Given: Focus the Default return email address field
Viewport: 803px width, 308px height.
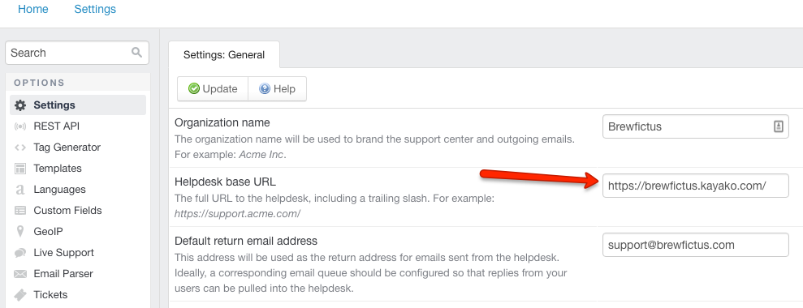Looking at the screenshot, I should point(696,245).
